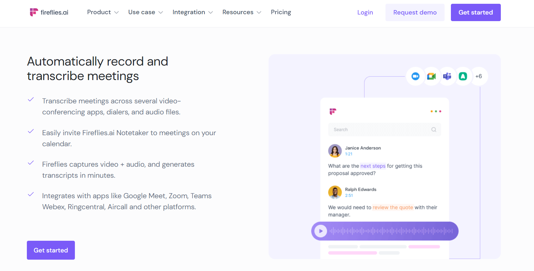Go to the Pricing page
Viewport: 534px width, 271px height.
tap(281, 12)
